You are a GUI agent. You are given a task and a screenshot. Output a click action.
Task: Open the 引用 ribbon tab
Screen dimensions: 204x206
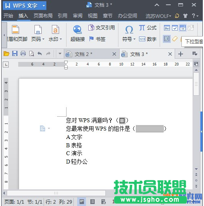click(63, 16)
